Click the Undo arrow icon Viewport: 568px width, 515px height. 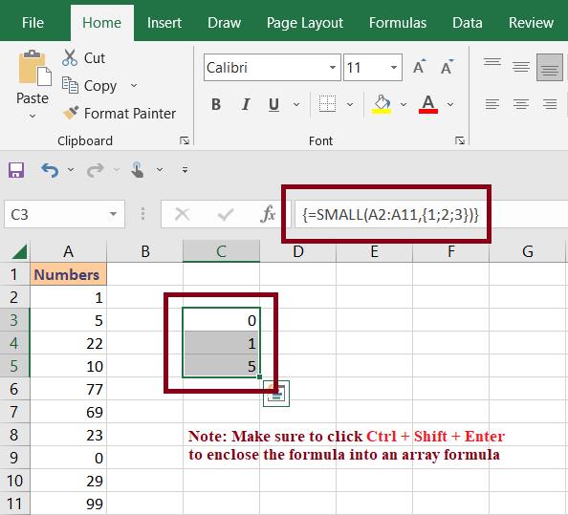click(x=50, y=170)
